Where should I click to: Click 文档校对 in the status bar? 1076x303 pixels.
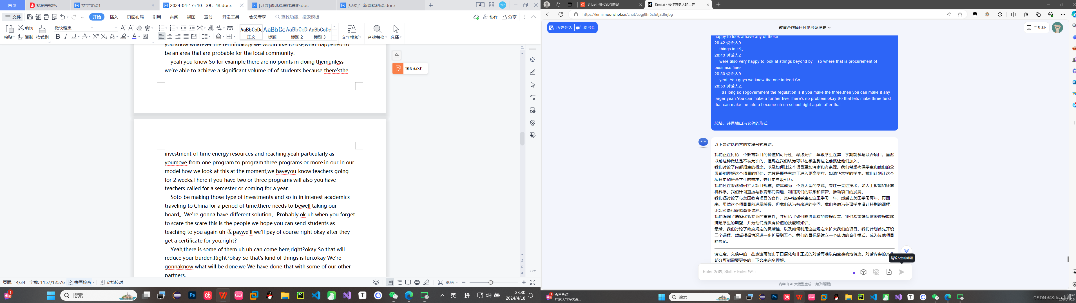pos(111,282)
